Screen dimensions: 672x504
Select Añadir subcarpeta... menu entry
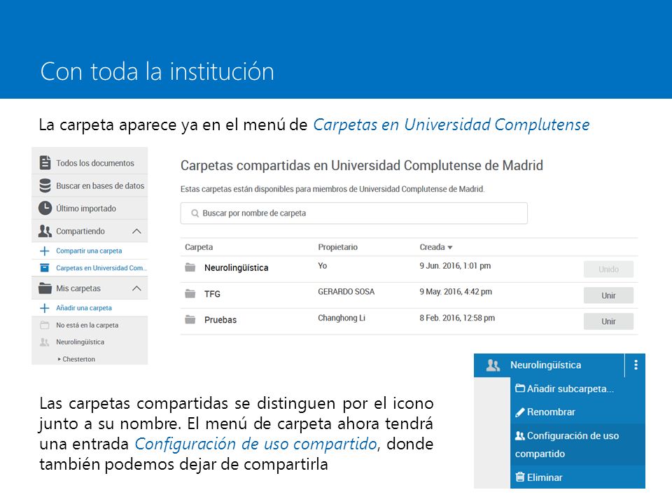[577, 388]
